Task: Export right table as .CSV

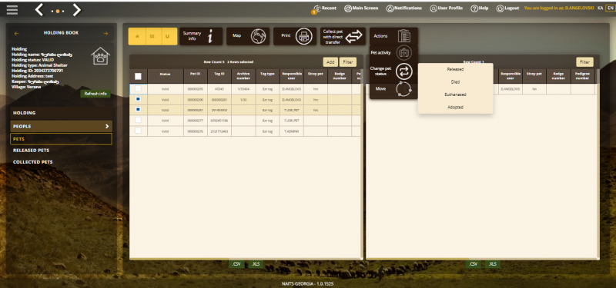Action: click(x=474, y=264)
